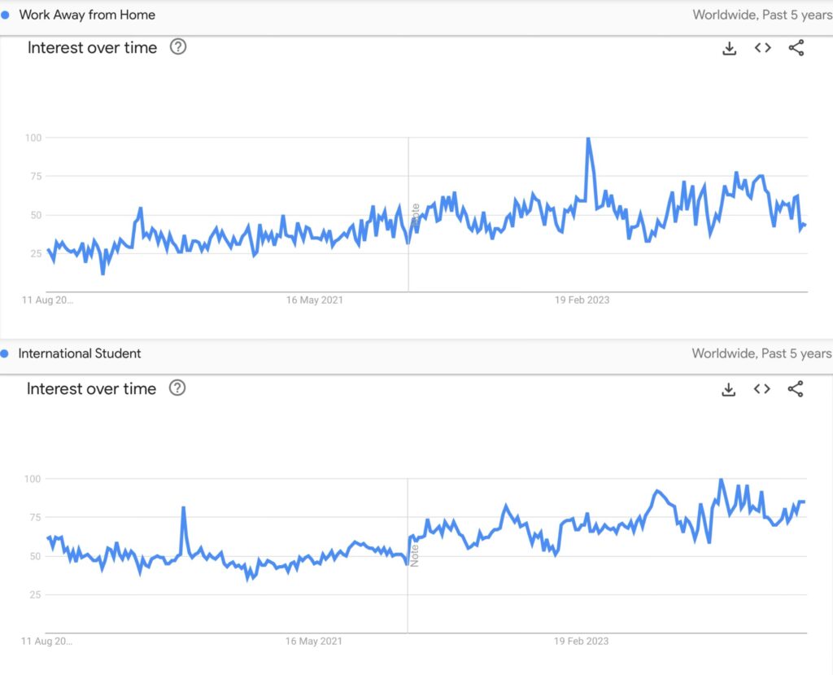Click the Work Away from Home search term
Screen dimensions: 833x675
coord(87,15)
